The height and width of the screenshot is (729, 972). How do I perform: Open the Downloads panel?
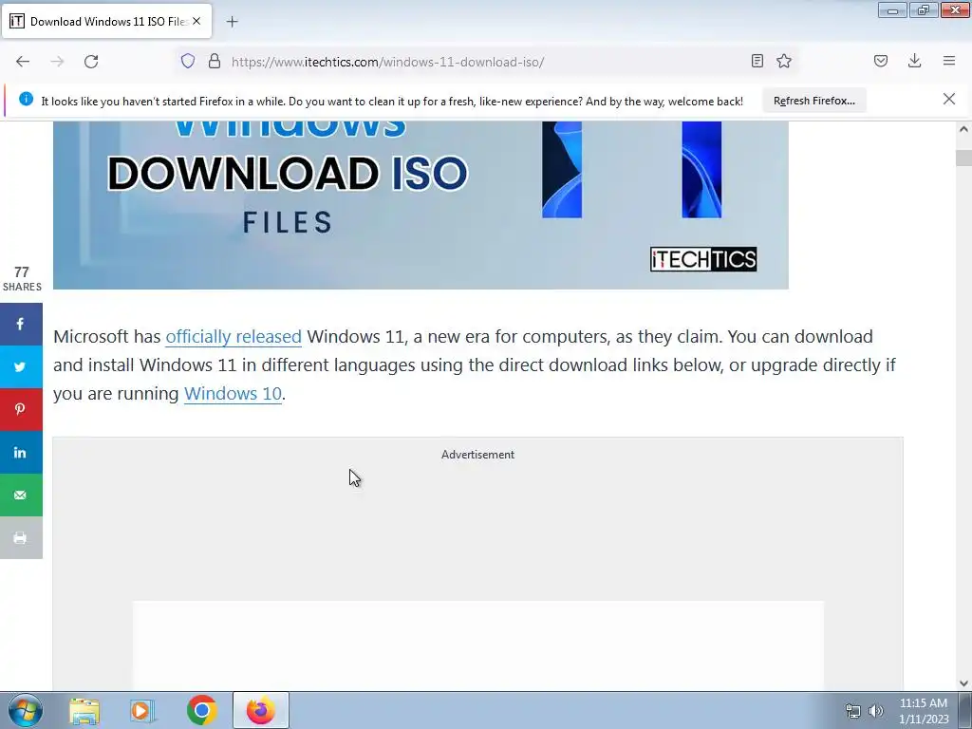click(x=914, y=61)
